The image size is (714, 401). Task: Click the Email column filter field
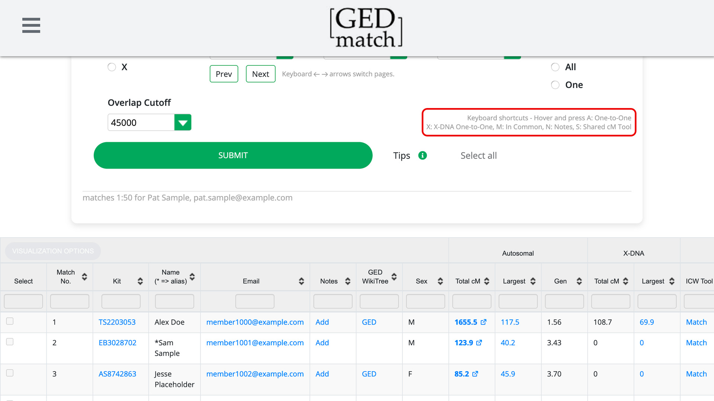255,301
